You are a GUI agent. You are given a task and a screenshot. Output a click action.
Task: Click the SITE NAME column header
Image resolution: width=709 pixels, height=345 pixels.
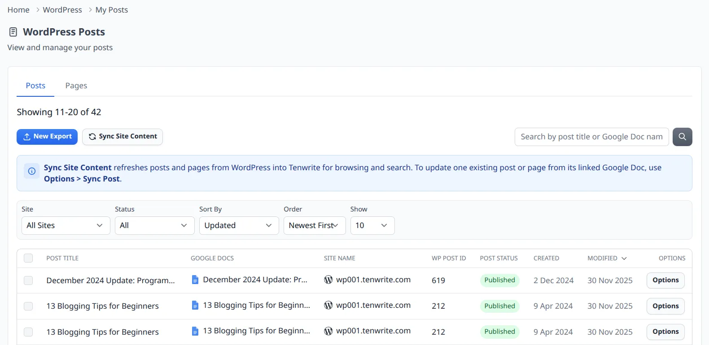340,259
